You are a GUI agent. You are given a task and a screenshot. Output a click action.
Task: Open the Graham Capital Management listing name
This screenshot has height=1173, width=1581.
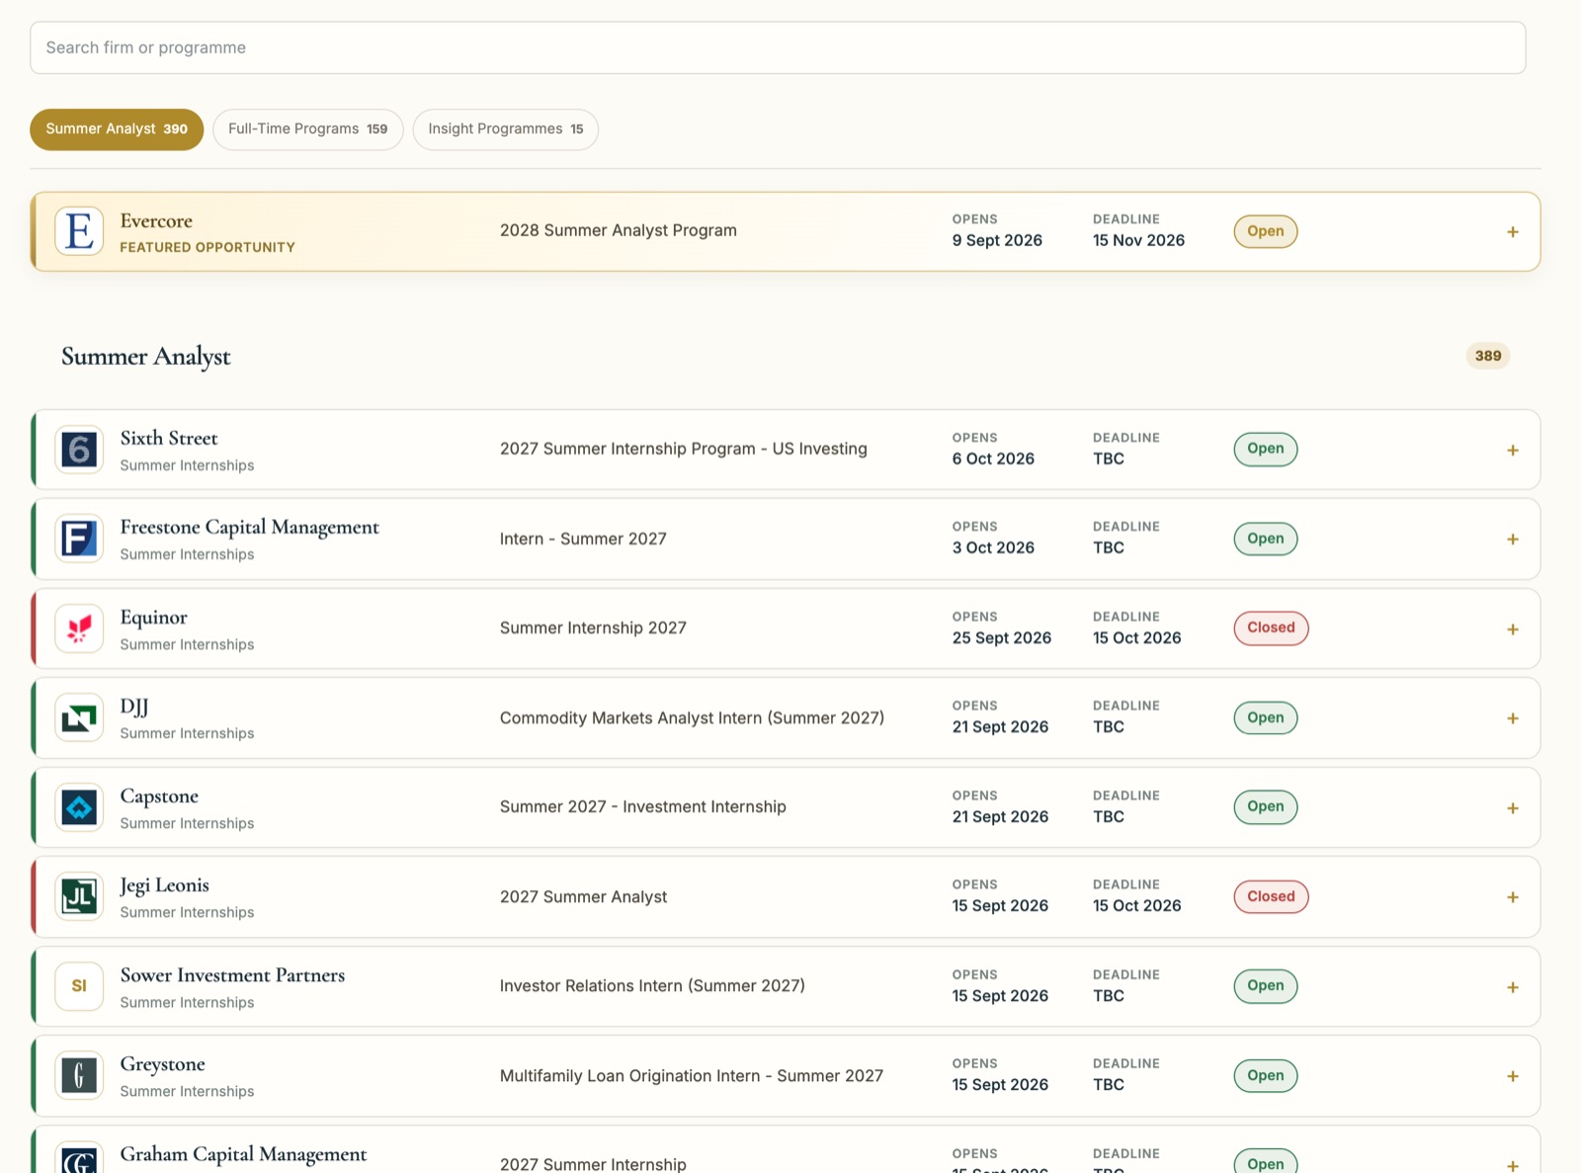243,1153
